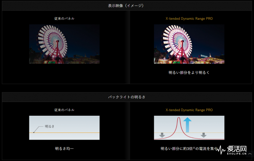Viewport: 254px width, 161px height.
Task: Click the scroll-to-top chevron icon
Action: pyautogui.click(x=250, y=154)
